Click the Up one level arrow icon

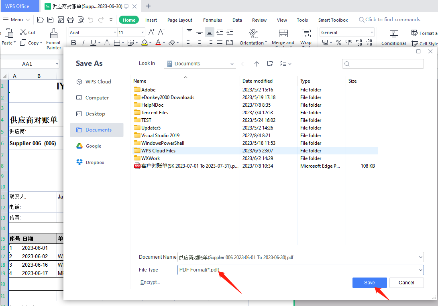[x=257, y=64]
